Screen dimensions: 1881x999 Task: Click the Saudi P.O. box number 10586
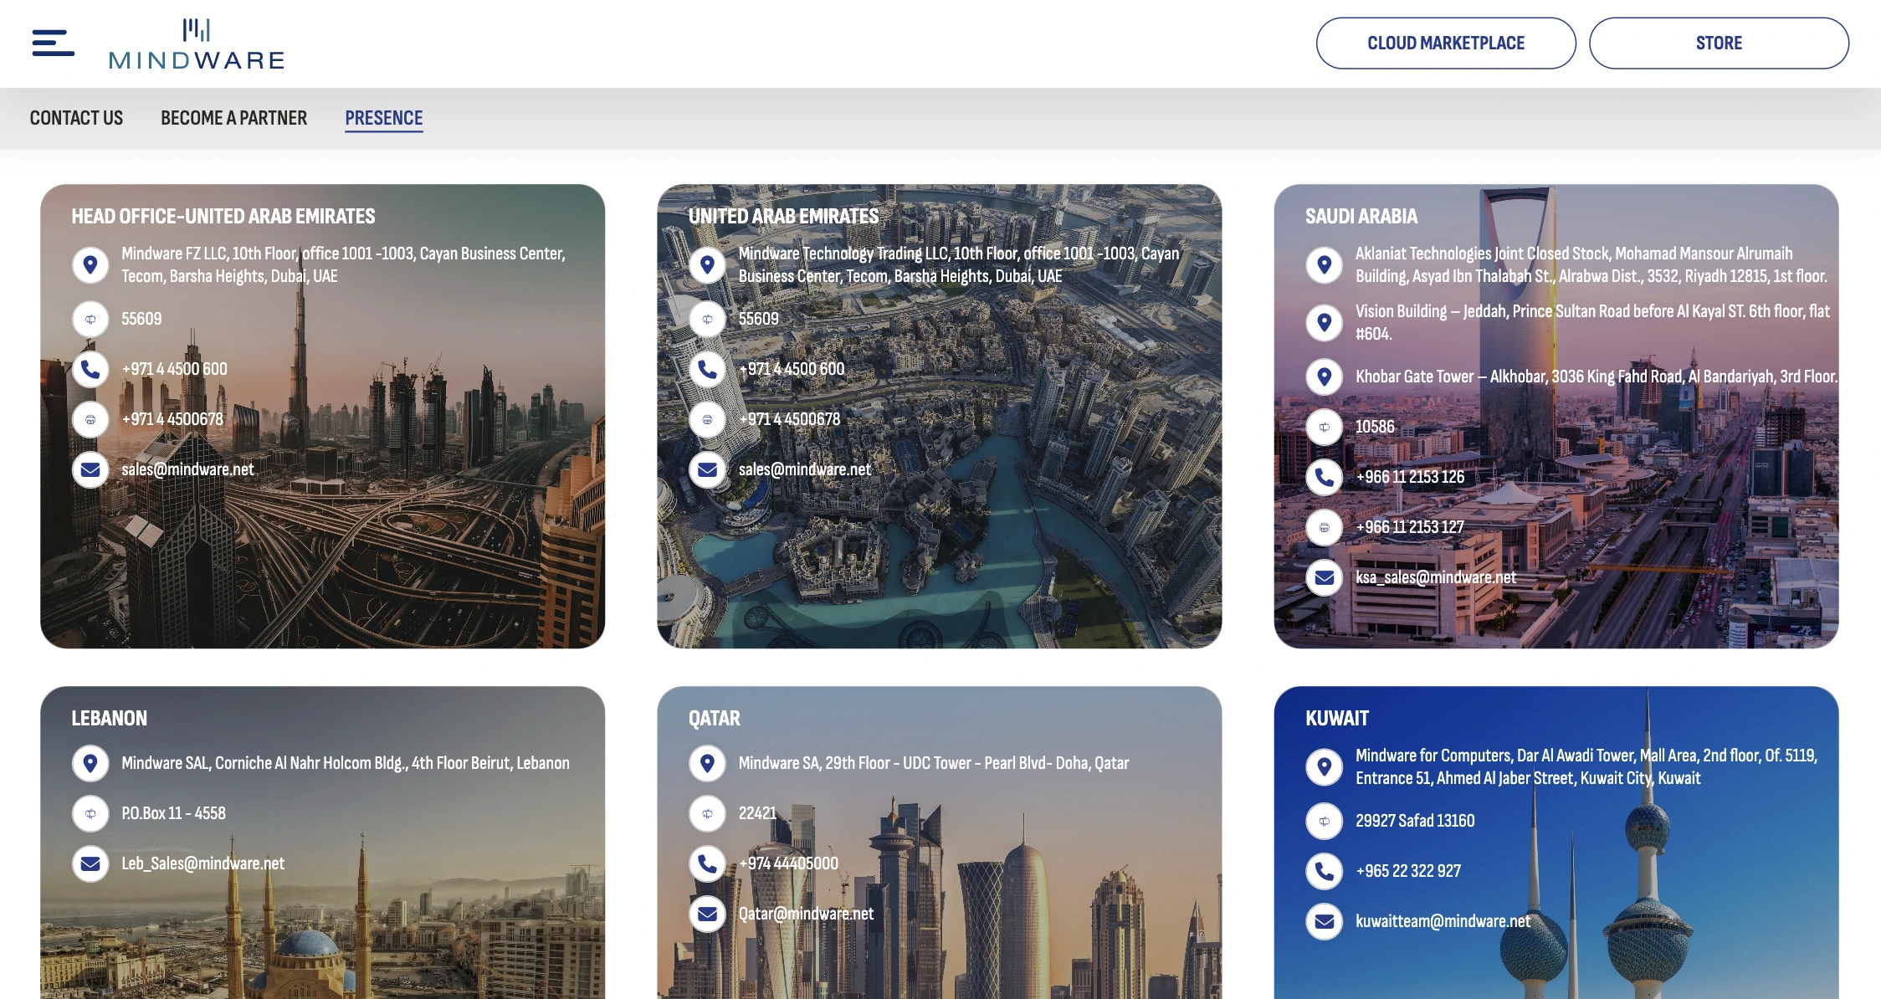coord(1375,427)
